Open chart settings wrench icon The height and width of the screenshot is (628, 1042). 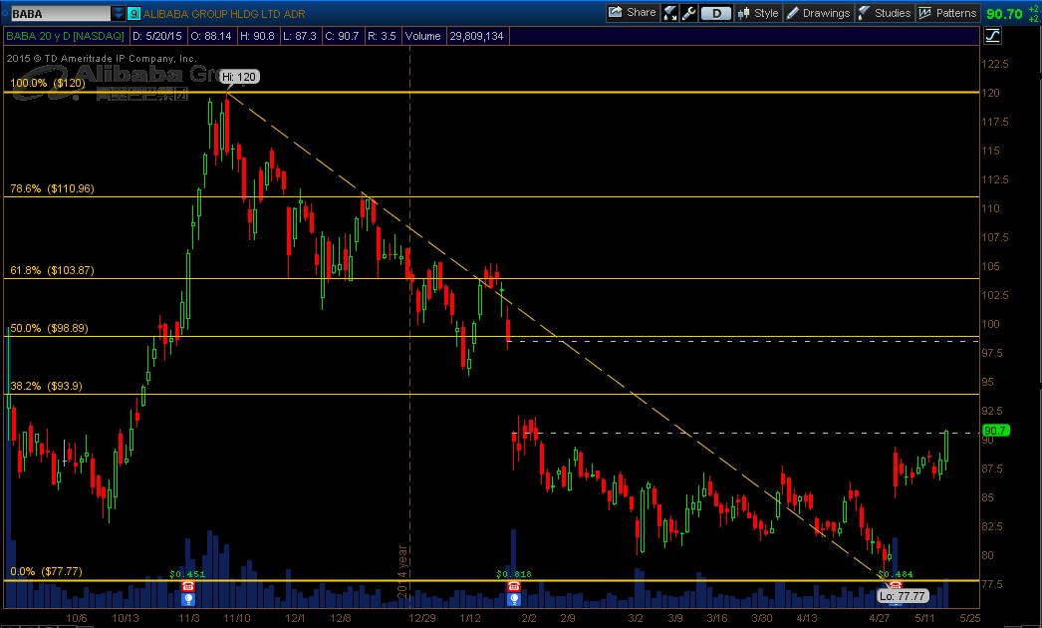point(688,13)
